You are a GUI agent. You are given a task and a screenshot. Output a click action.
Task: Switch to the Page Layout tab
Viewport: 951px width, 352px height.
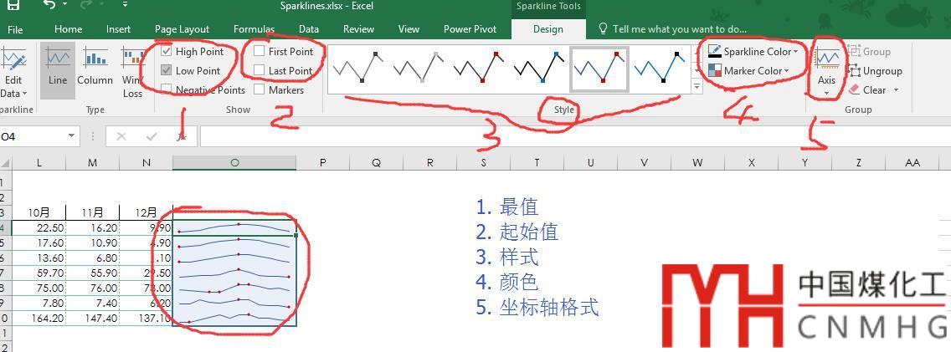(x=182, y=29)
